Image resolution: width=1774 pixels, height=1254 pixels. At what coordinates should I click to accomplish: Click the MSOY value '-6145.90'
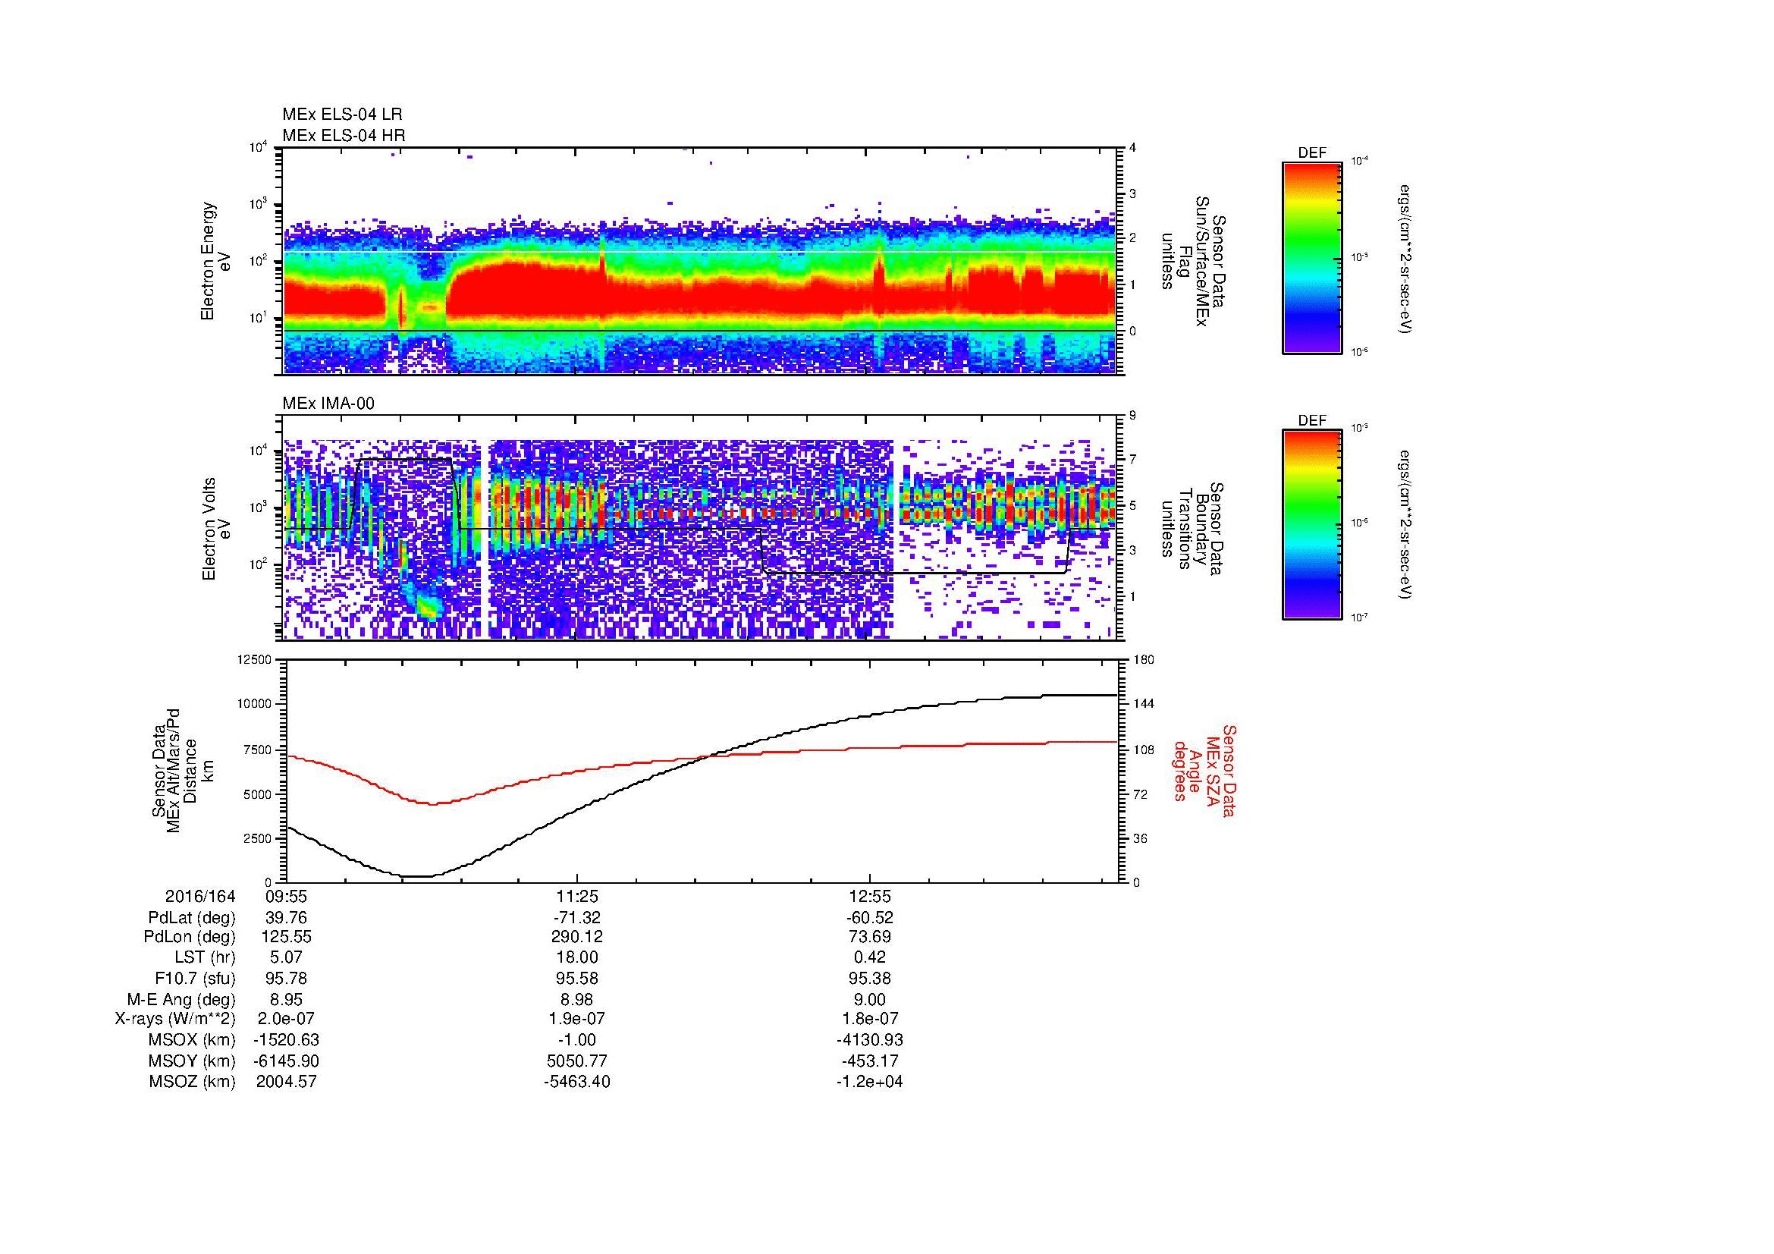click(287, 1061)
